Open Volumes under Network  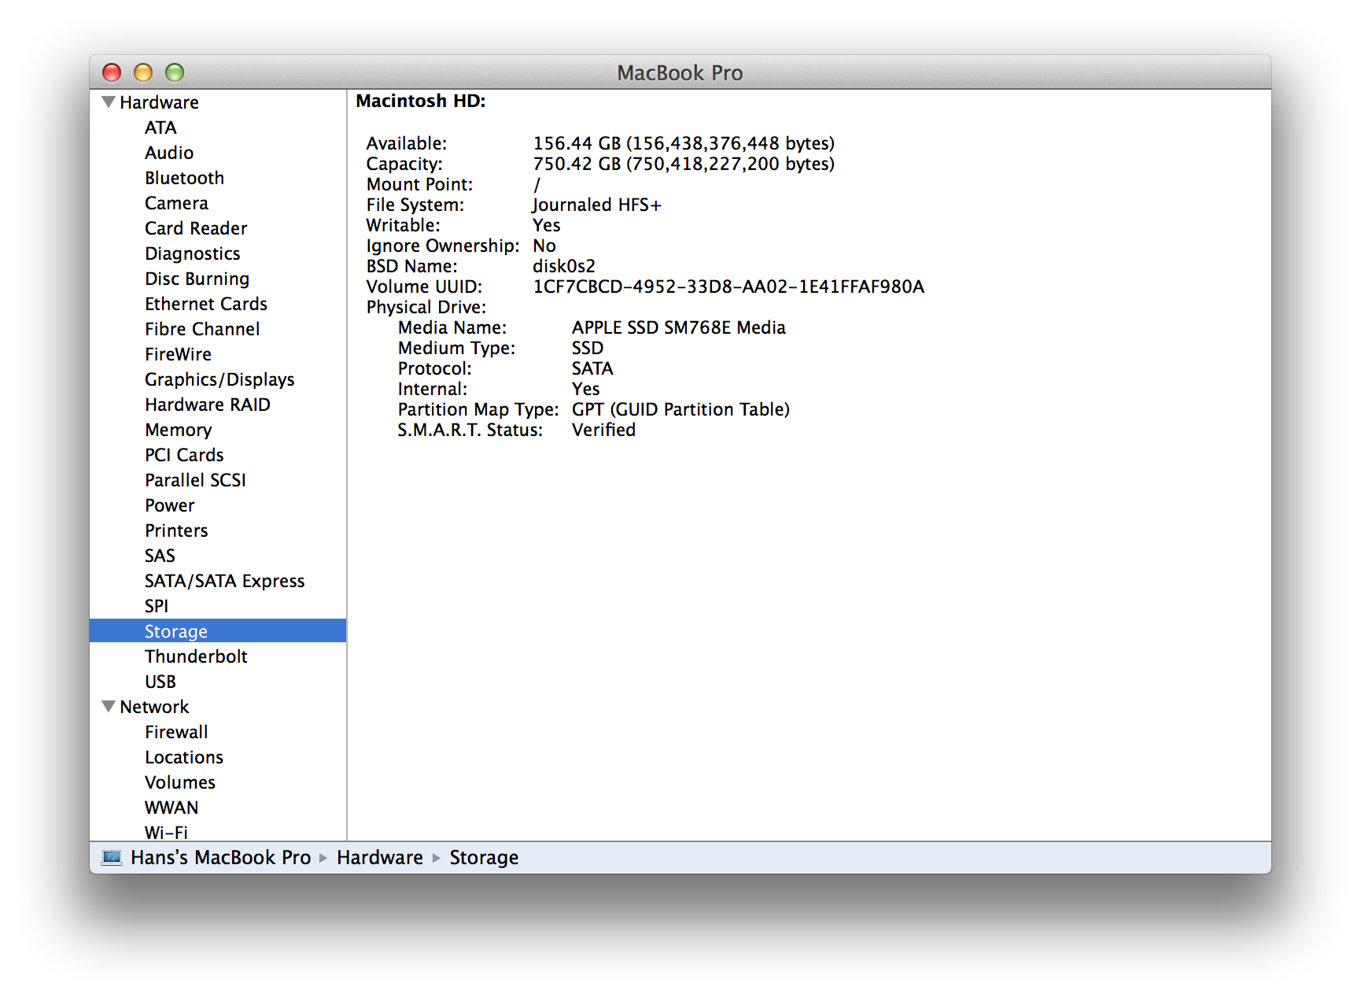pos(180,782)
